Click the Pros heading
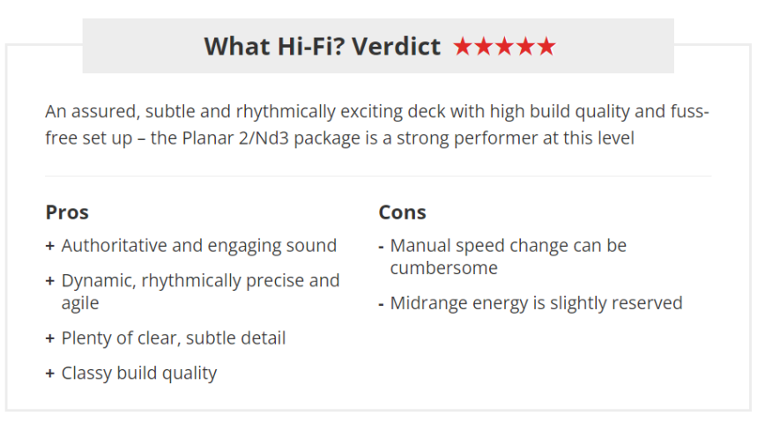This screenshot has width=765, height=430. coord(67,212)
